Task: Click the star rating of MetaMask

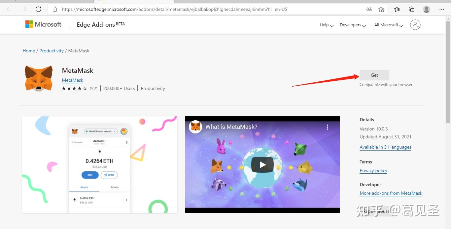Action: coord(74,88)
